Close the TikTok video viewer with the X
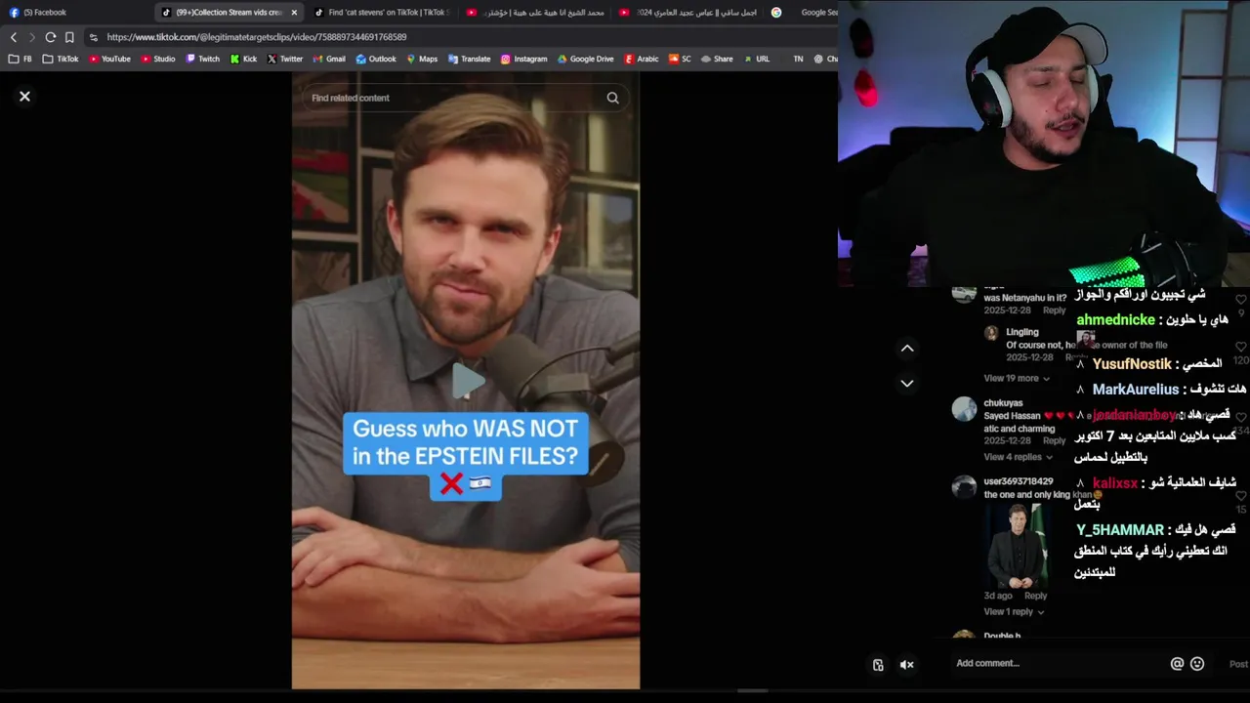This screenshot has width=1250, height=703. pyautogui.click(x=24, y=97)
